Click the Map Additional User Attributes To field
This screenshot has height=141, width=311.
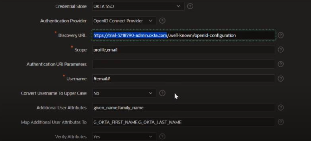pos(183,122)
